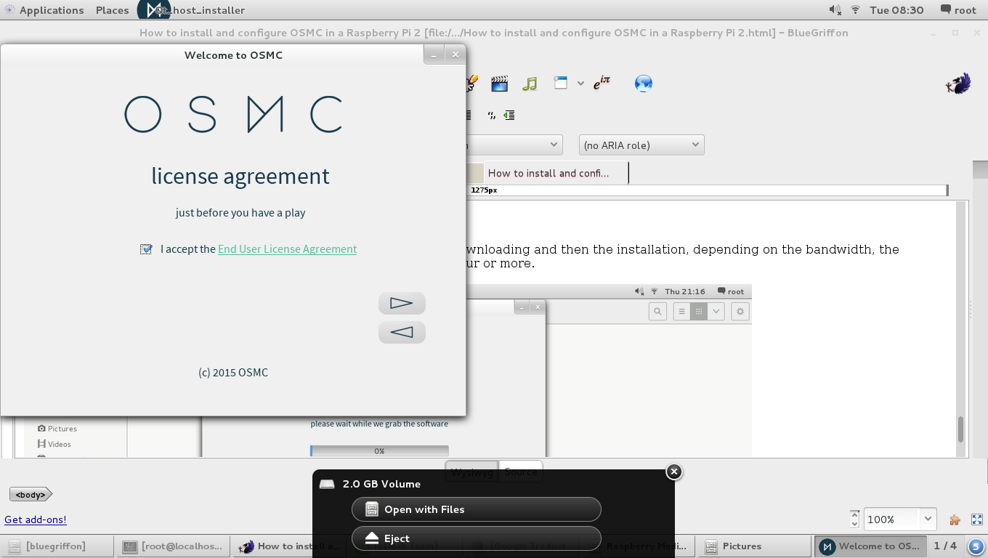
Task: Click the back arrow in OSMC installer
Action: click(x=402, y=332)
